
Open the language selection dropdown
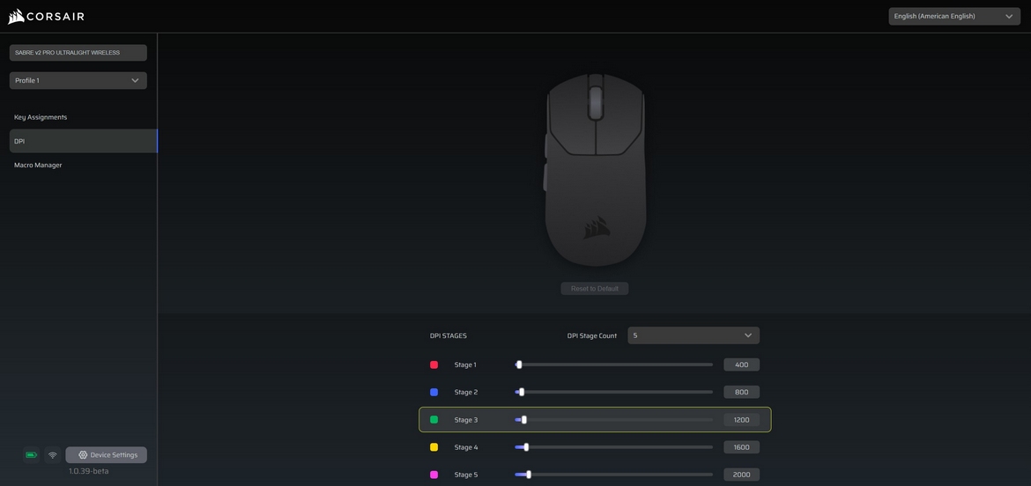point(953,16)
